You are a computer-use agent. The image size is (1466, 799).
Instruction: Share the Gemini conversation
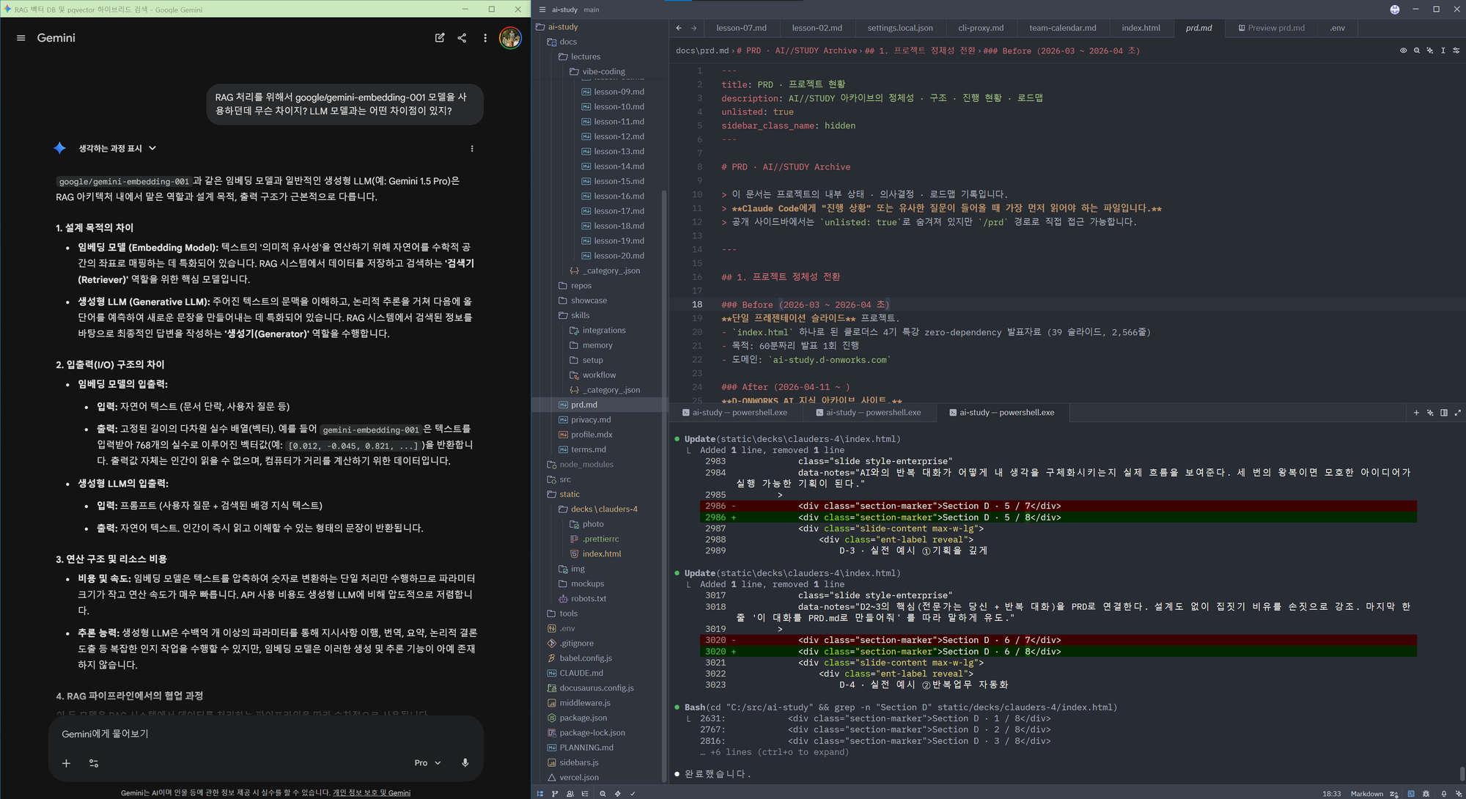(x=462, y=38)
